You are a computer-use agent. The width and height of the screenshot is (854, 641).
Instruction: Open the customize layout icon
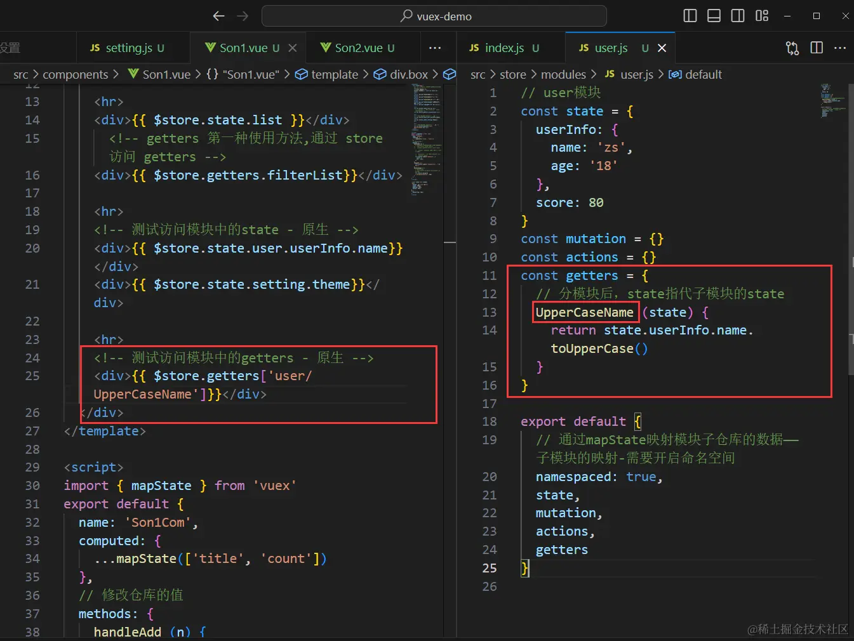[762, 16]
